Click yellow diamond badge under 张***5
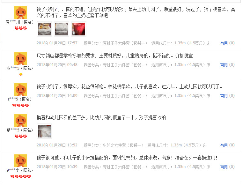 point(21,74)
